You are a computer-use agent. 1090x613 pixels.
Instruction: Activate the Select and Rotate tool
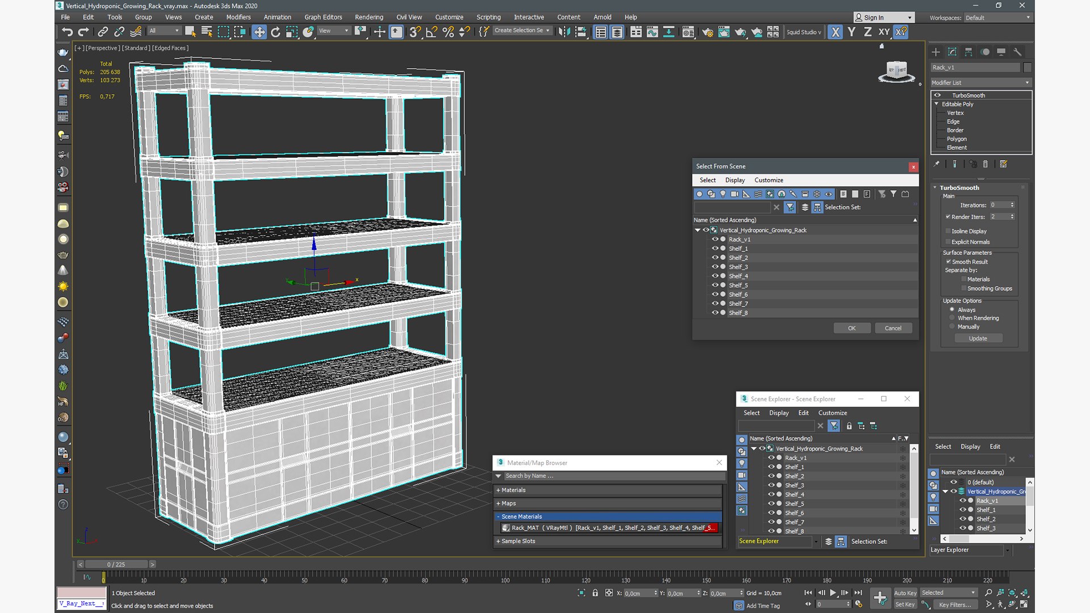[275, 32]
